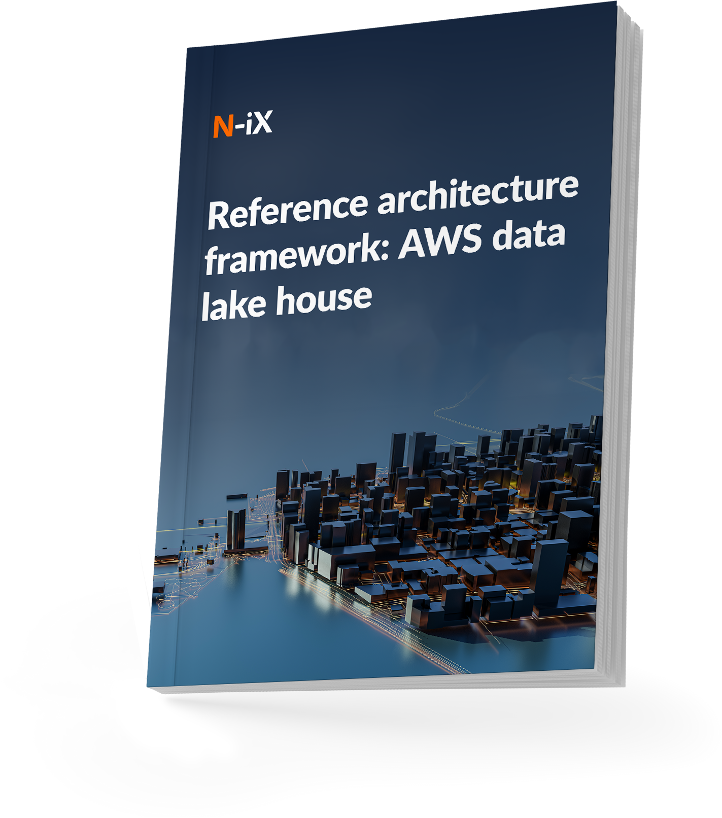Viewport: 722px width, 818px height.
Task: Click the "AWS" text in the title
Action: 440,242
